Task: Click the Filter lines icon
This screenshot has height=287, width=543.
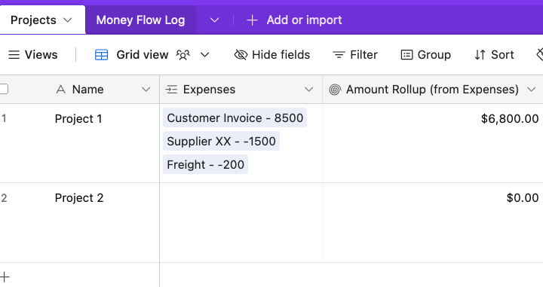Action: (339, 55)
